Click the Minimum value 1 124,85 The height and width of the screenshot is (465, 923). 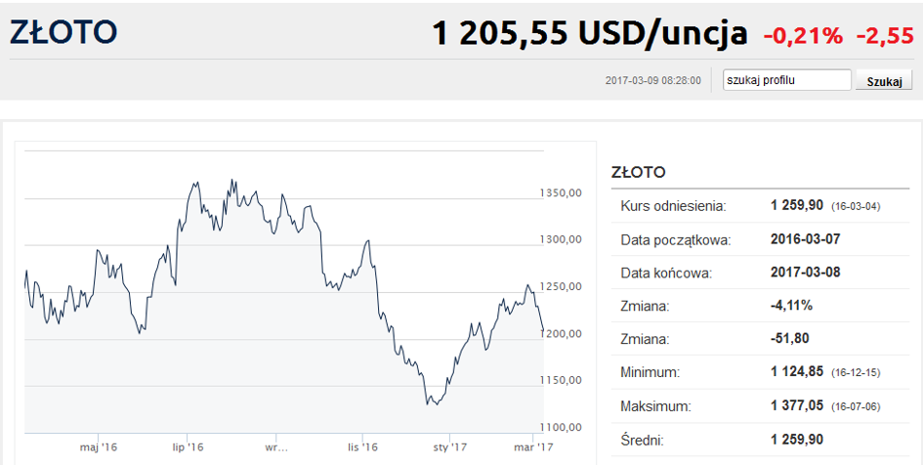pyautogui.click(x=797, y=371)
